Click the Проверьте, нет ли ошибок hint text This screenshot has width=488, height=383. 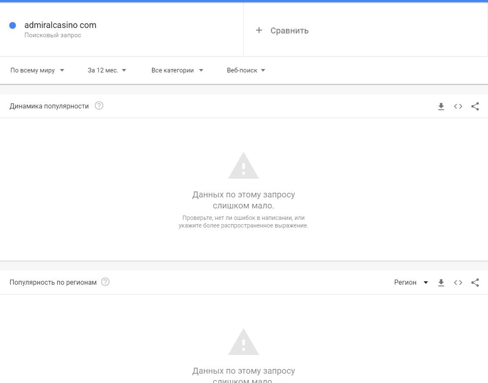[243, 222]
